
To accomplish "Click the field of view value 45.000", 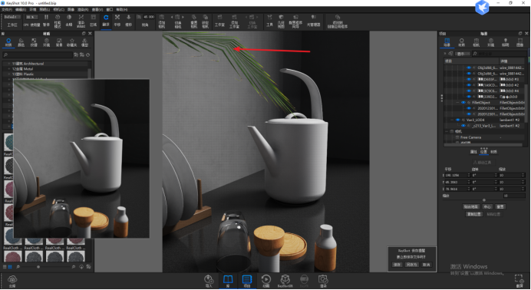I will (x=149, y=17).
